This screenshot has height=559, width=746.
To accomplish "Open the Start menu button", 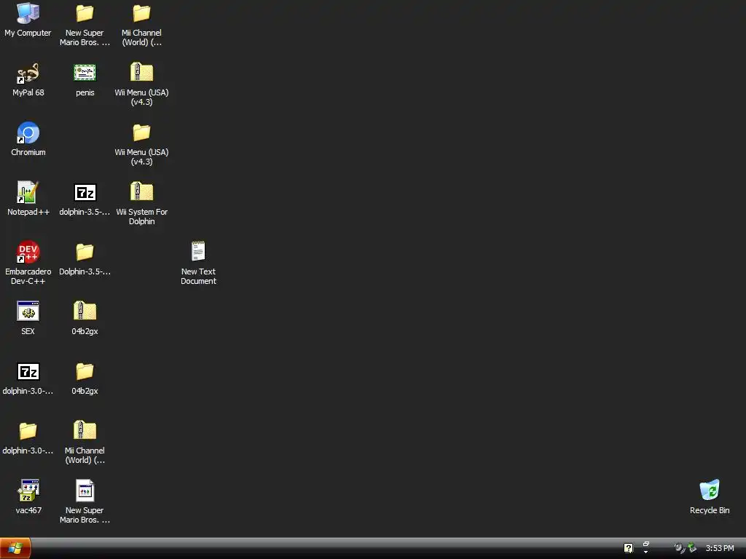I will [x=15, y=548].
